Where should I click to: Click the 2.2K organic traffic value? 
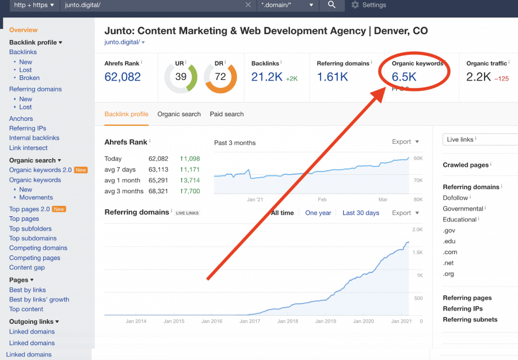pyautogui.click(x=478, y=77)
